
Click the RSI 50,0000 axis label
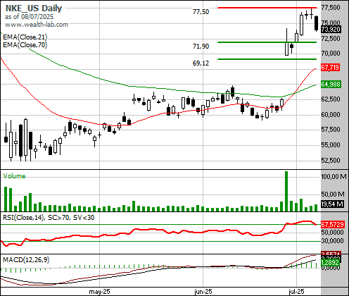332,233
